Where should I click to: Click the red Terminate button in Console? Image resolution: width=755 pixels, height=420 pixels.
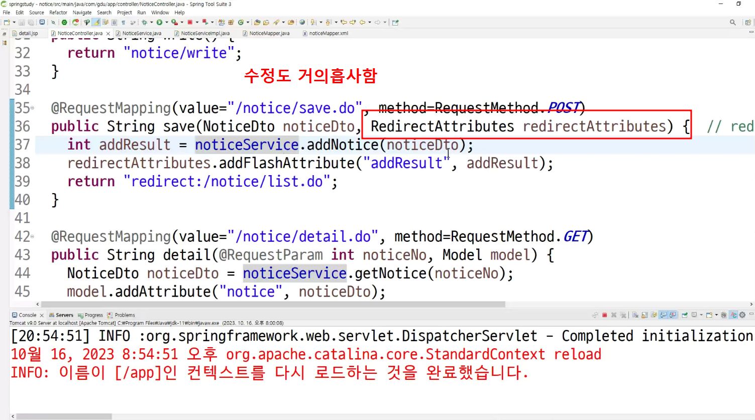point(605,315)
